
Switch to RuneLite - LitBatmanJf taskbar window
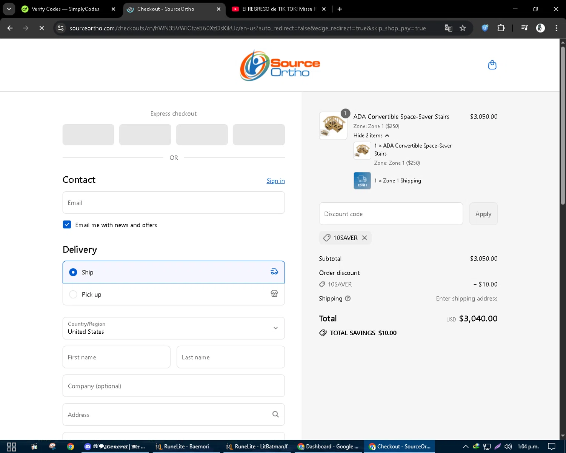pyautogui.click(x=257, y=447)
